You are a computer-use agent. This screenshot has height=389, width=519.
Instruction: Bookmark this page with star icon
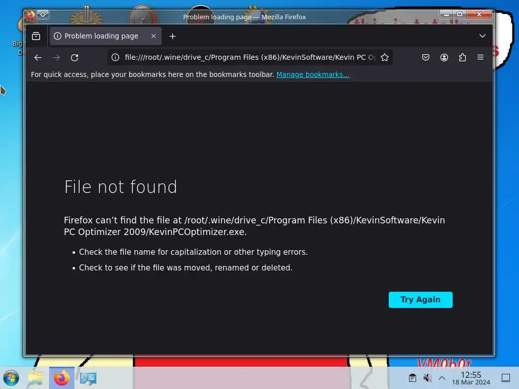(x=384, y=58)
